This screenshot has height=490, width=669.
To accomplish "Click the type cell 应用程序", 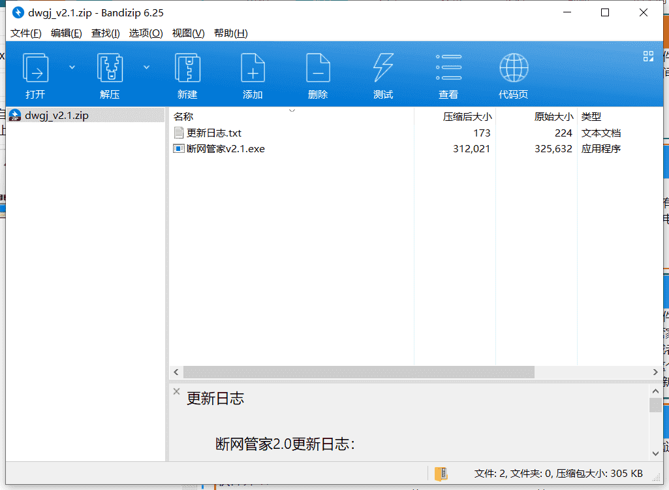I will click(x=600, y=149).
